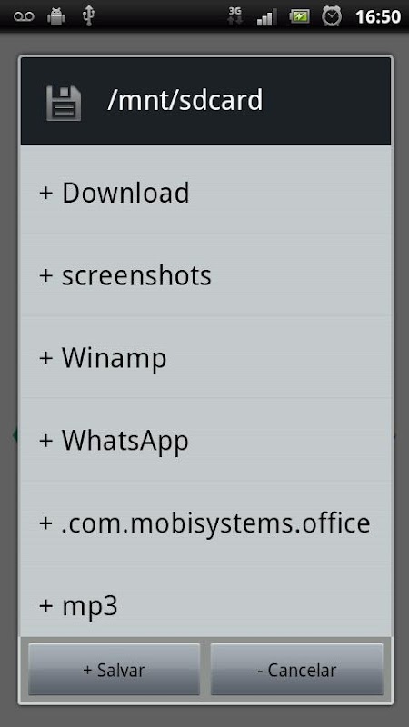409x727 pixels.
Task: Expand the Winamp folder plus sign
Action: pyautogui.click(x=46, y=357)
